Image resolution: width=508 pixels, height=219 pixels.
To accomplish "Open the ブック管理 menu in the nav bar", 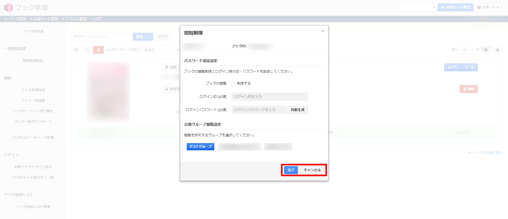I will click(15, 19).
